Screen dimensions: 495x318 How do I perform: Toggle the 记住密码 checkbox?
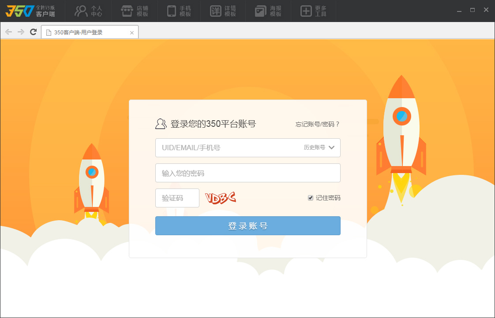click(311, 198)
